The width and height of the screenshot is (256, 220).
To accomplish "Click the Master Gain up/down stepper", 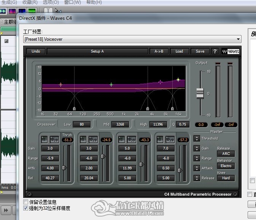I will click(x=197, y=148).
